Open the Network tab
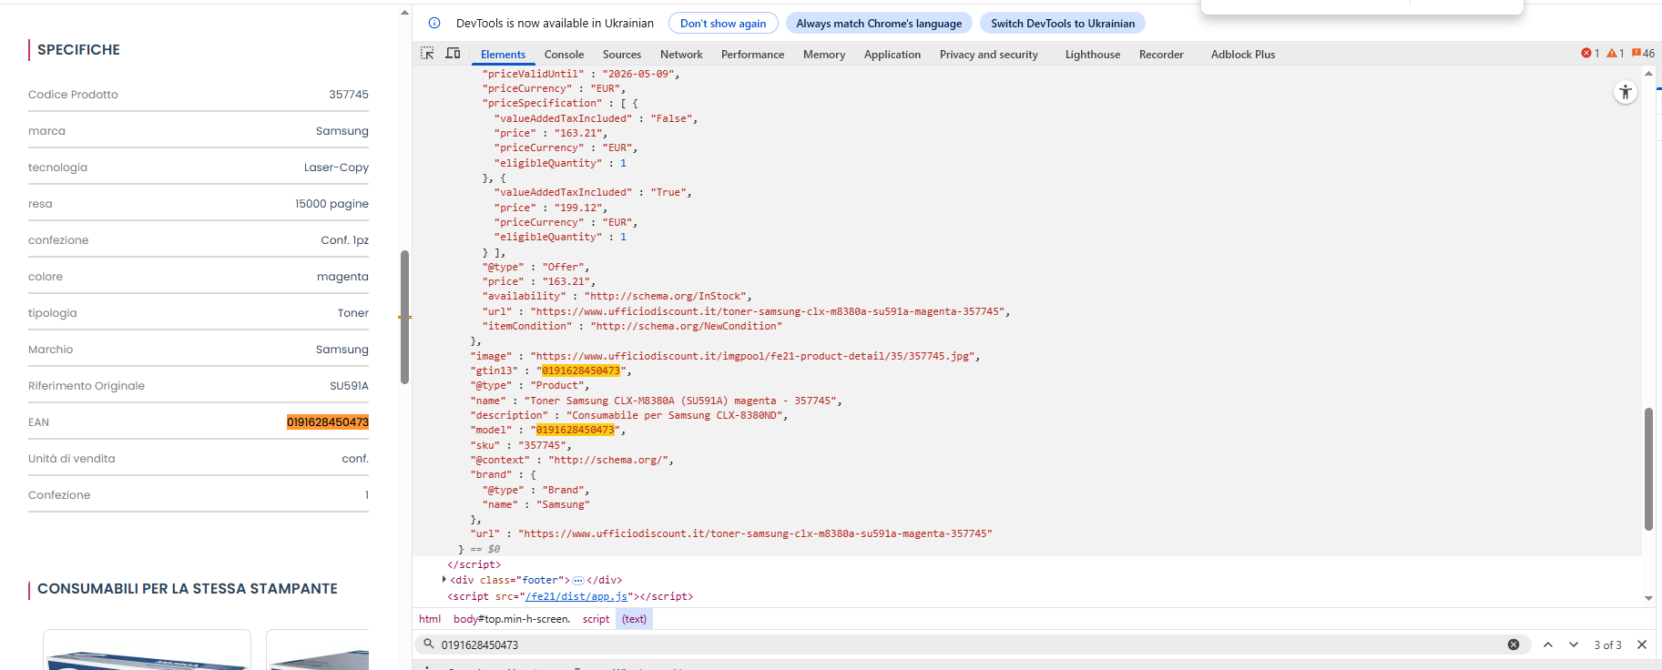Screen dimensions: 1662x670 (681, 55)
